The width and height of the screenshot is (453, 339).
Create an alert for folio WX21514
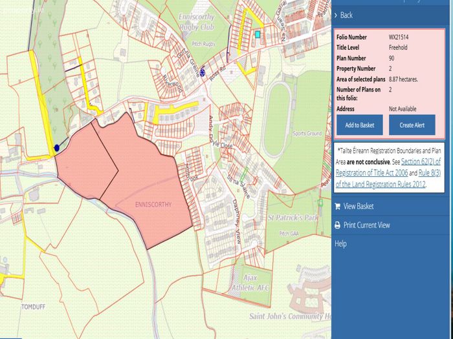click(412, 125)
